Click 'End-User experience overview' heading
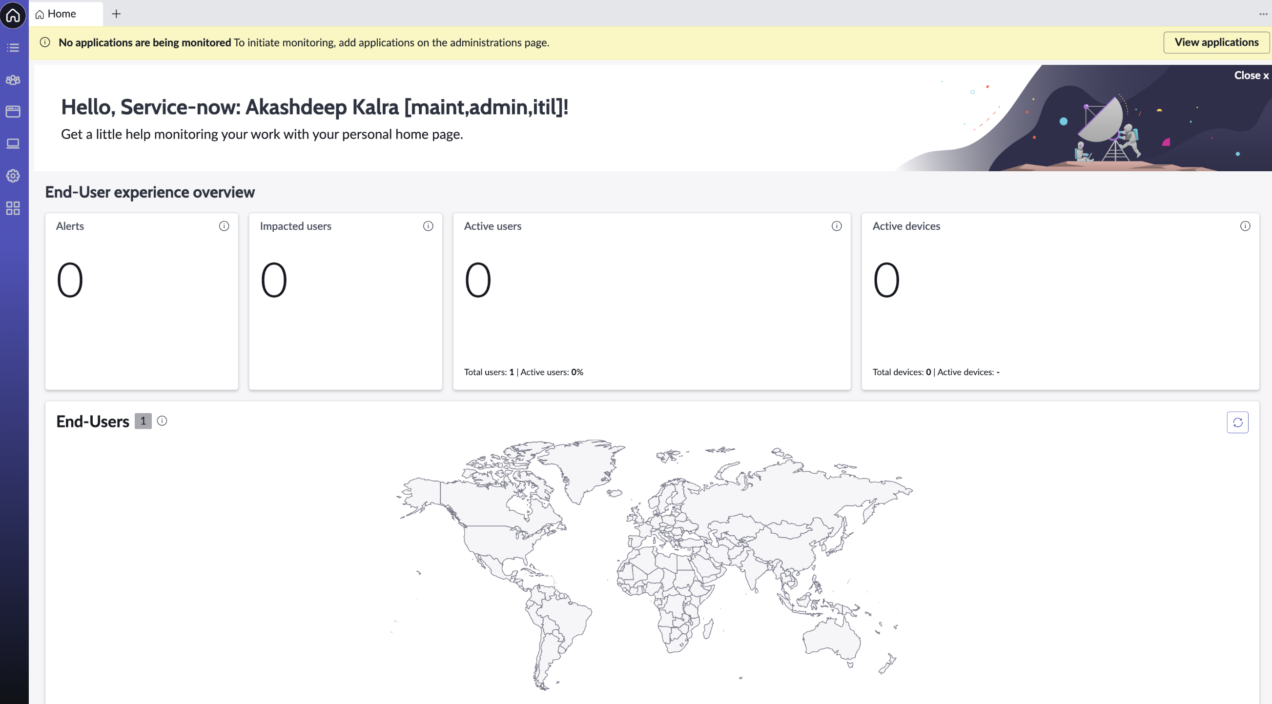The image size is (1272, 704). click(x=150, y=192)
